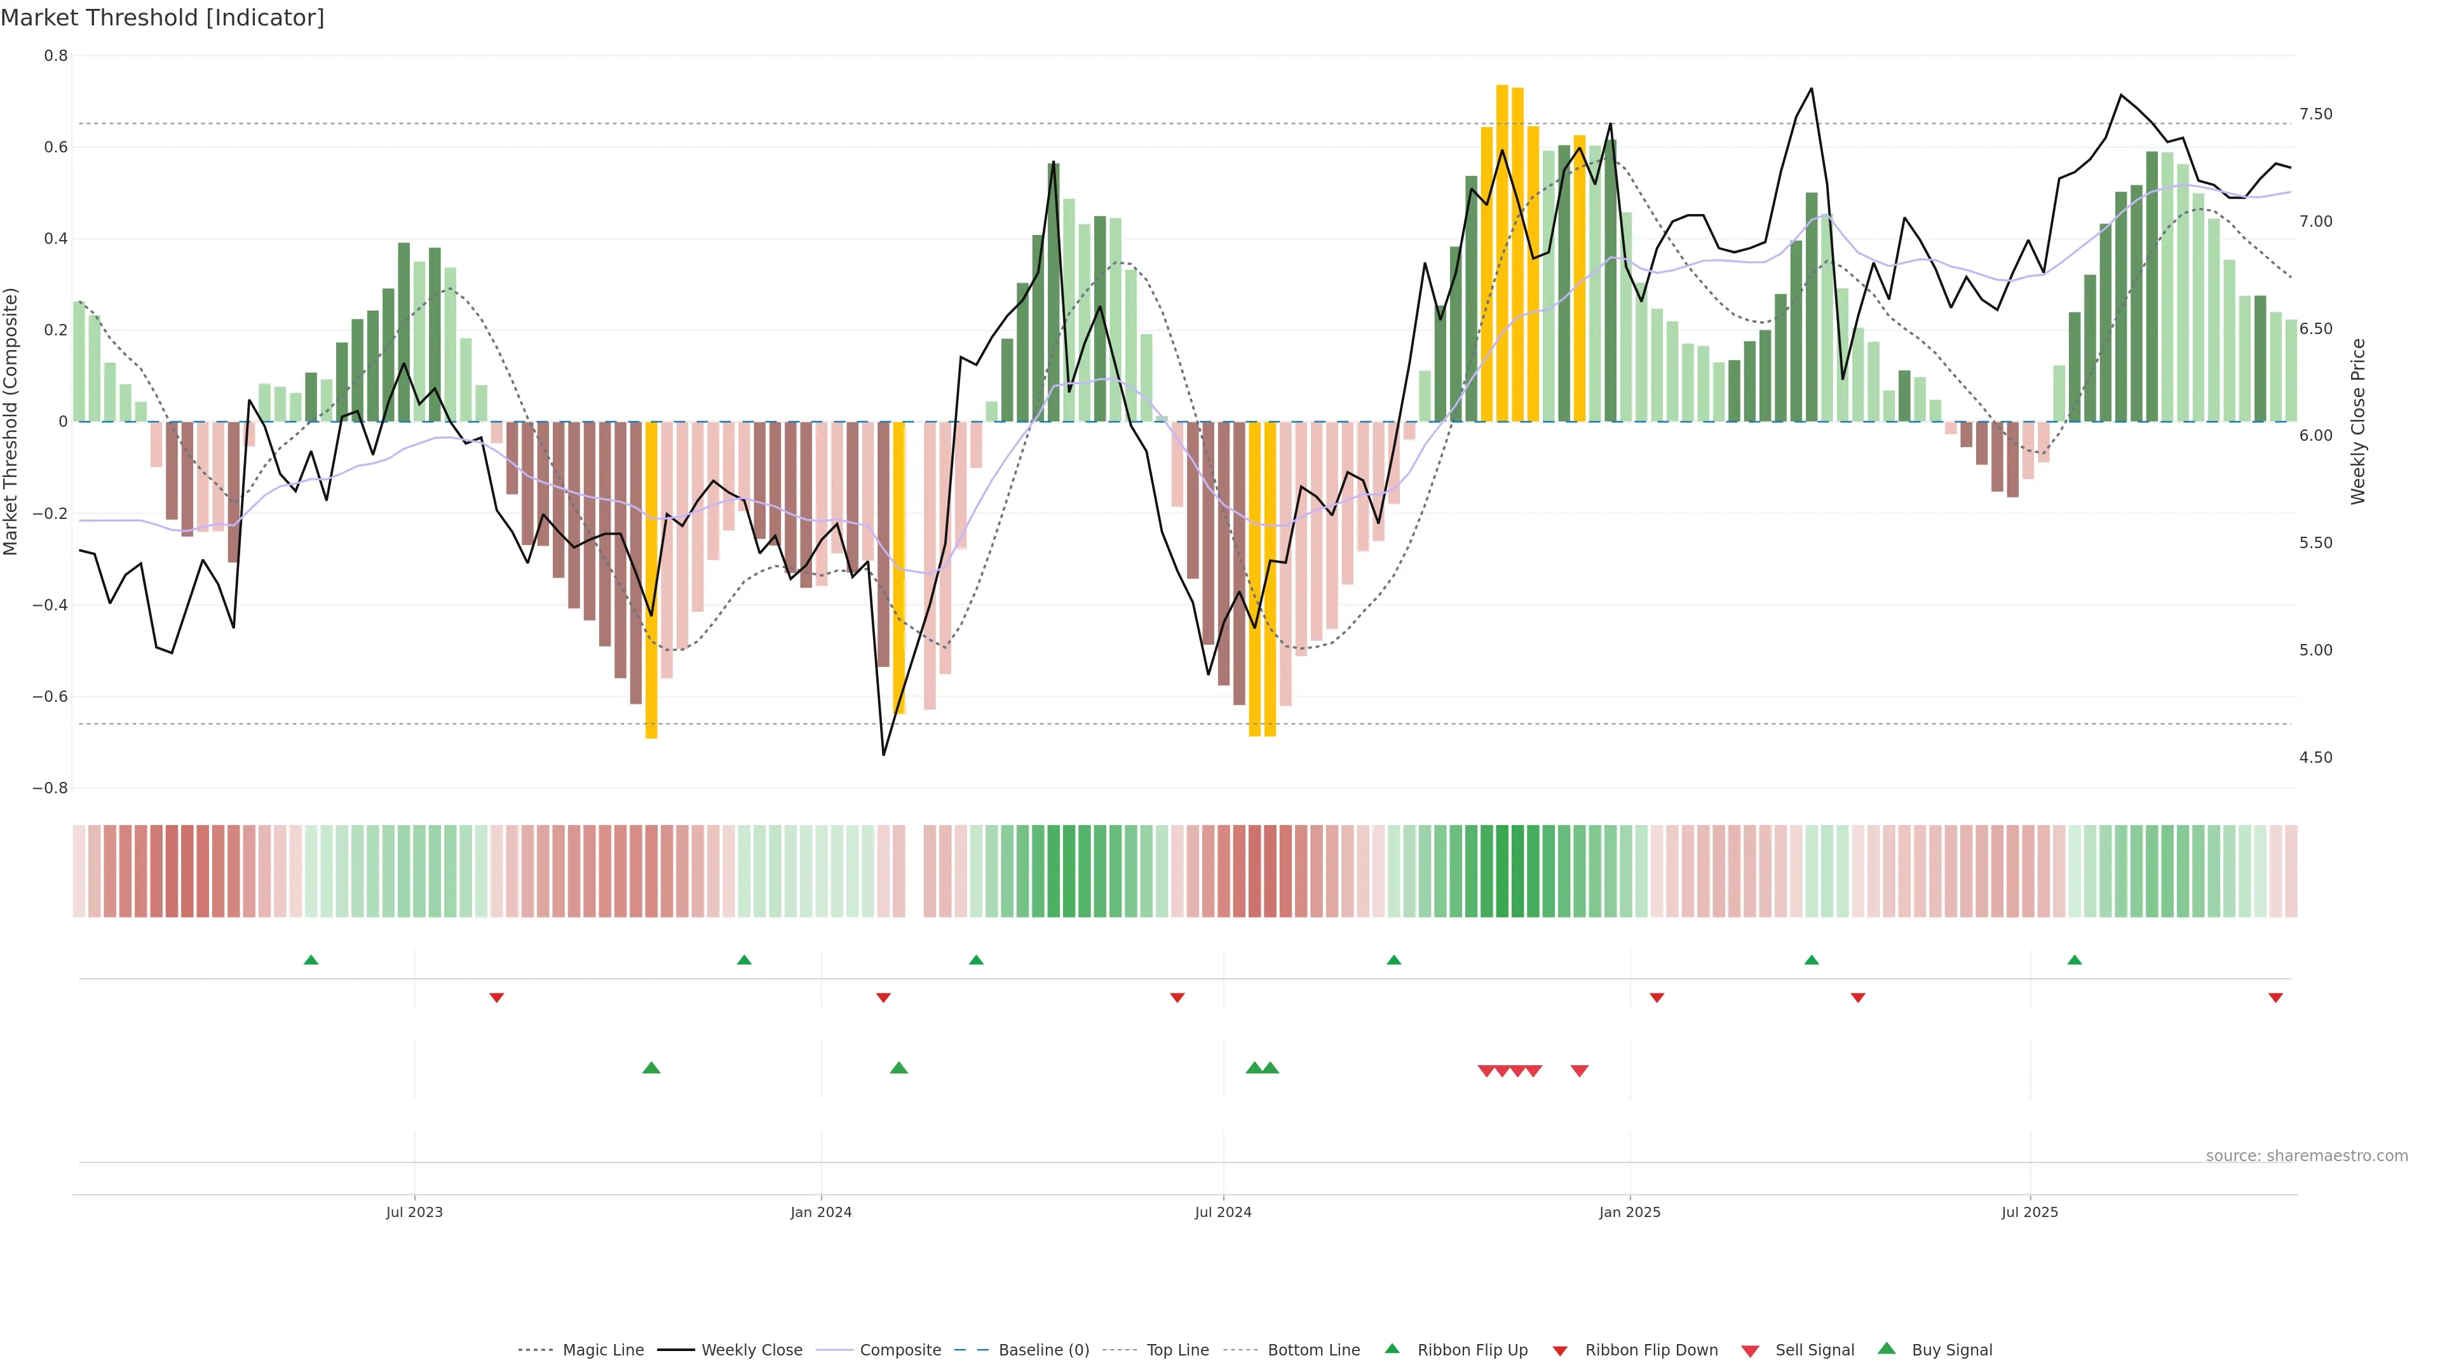Toggle Top Line legend entry
Viewport: 2440px width, 1372px height.
click(1177, 1350)
